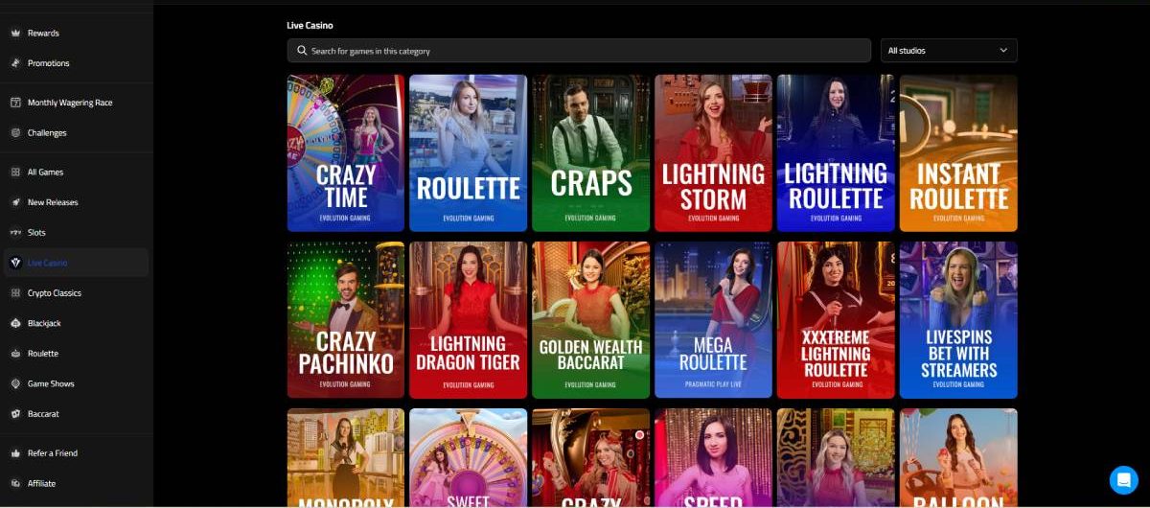Open the live chat support bubble
Image resolution: width=1150 pixels, height=508 pixels.
[x=1123, y=480]
